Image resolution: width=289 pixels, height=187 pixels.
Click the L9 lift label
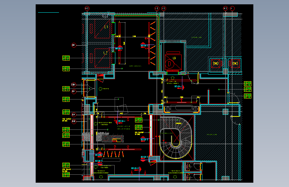pos(174,58)
